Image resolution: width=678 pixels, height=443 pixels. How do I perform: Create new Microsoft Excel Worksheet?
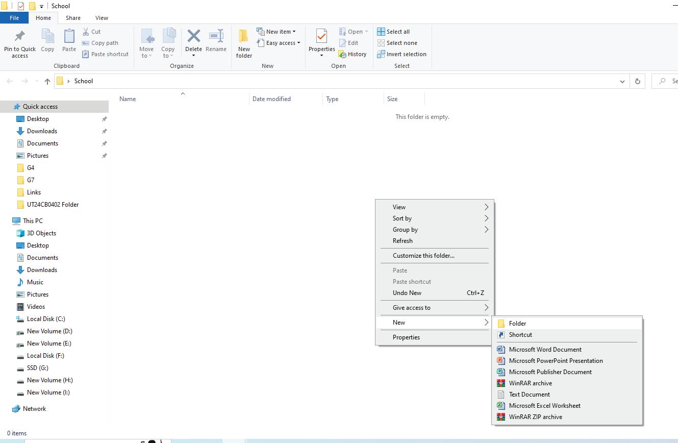(x=567, y=406)
